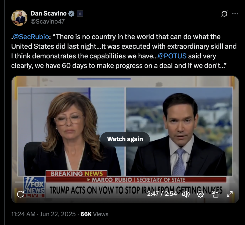This screenshot has height=225, width=245.
Task: Open the @Scavino47 handle link
Action: pos(48,21)
